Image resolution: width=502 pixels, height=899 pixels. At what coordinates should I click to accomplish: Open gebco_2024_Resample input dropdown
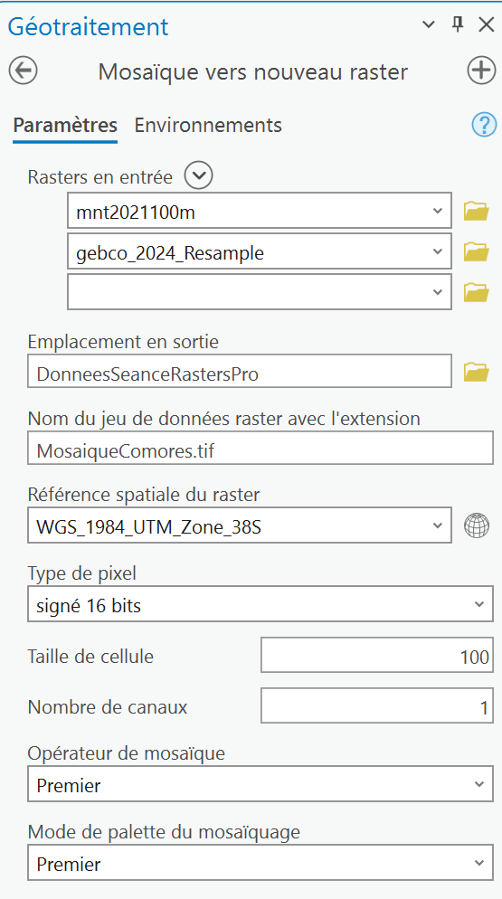coord(438,251)
